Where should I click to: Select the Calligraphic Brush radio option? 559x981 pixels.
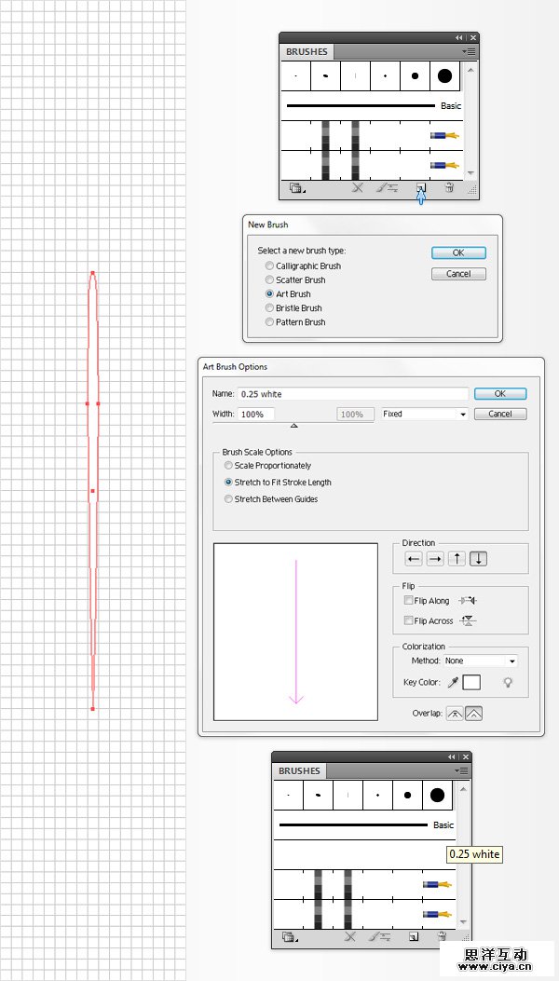point(270,266)
